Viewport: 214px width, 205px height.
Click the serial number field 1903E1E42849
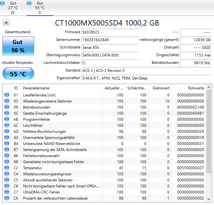pos(110,40)
